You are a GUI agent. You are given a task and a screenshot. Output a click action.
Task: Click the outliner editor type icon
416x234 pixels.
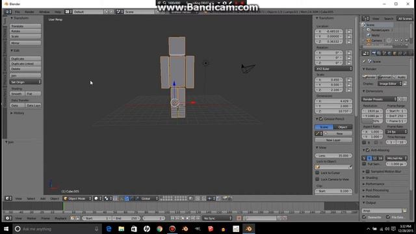click(x=365, y=19)
